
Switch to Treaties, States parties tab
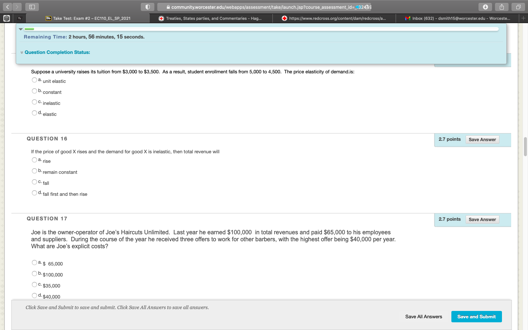(x=211, y=18)
